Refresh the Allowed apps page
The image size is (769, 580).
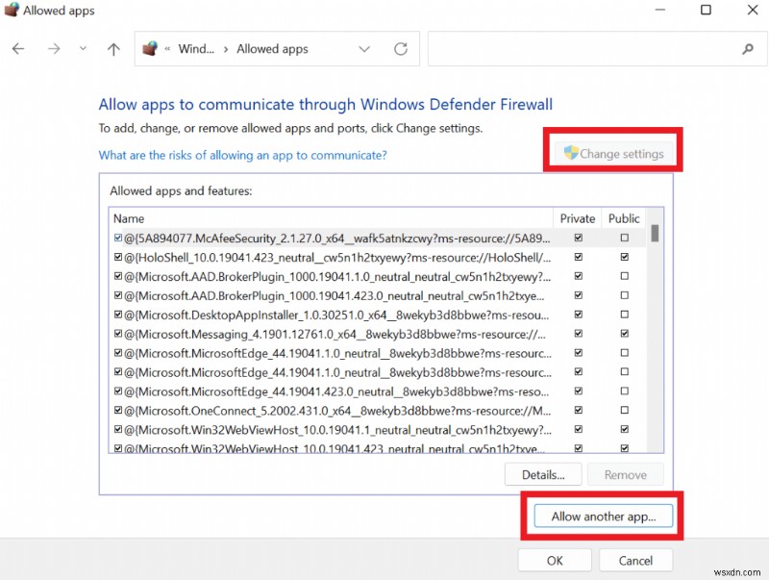[401, 49]
